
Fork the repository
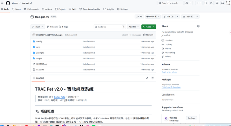tap(168, 17)
